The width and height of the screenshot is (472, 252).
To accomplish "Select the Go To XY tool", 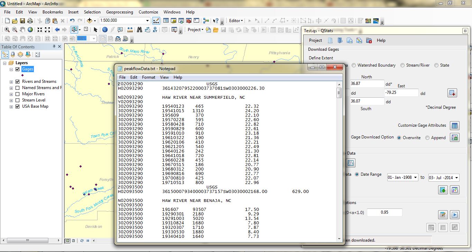I will click(x=155, y=30).
